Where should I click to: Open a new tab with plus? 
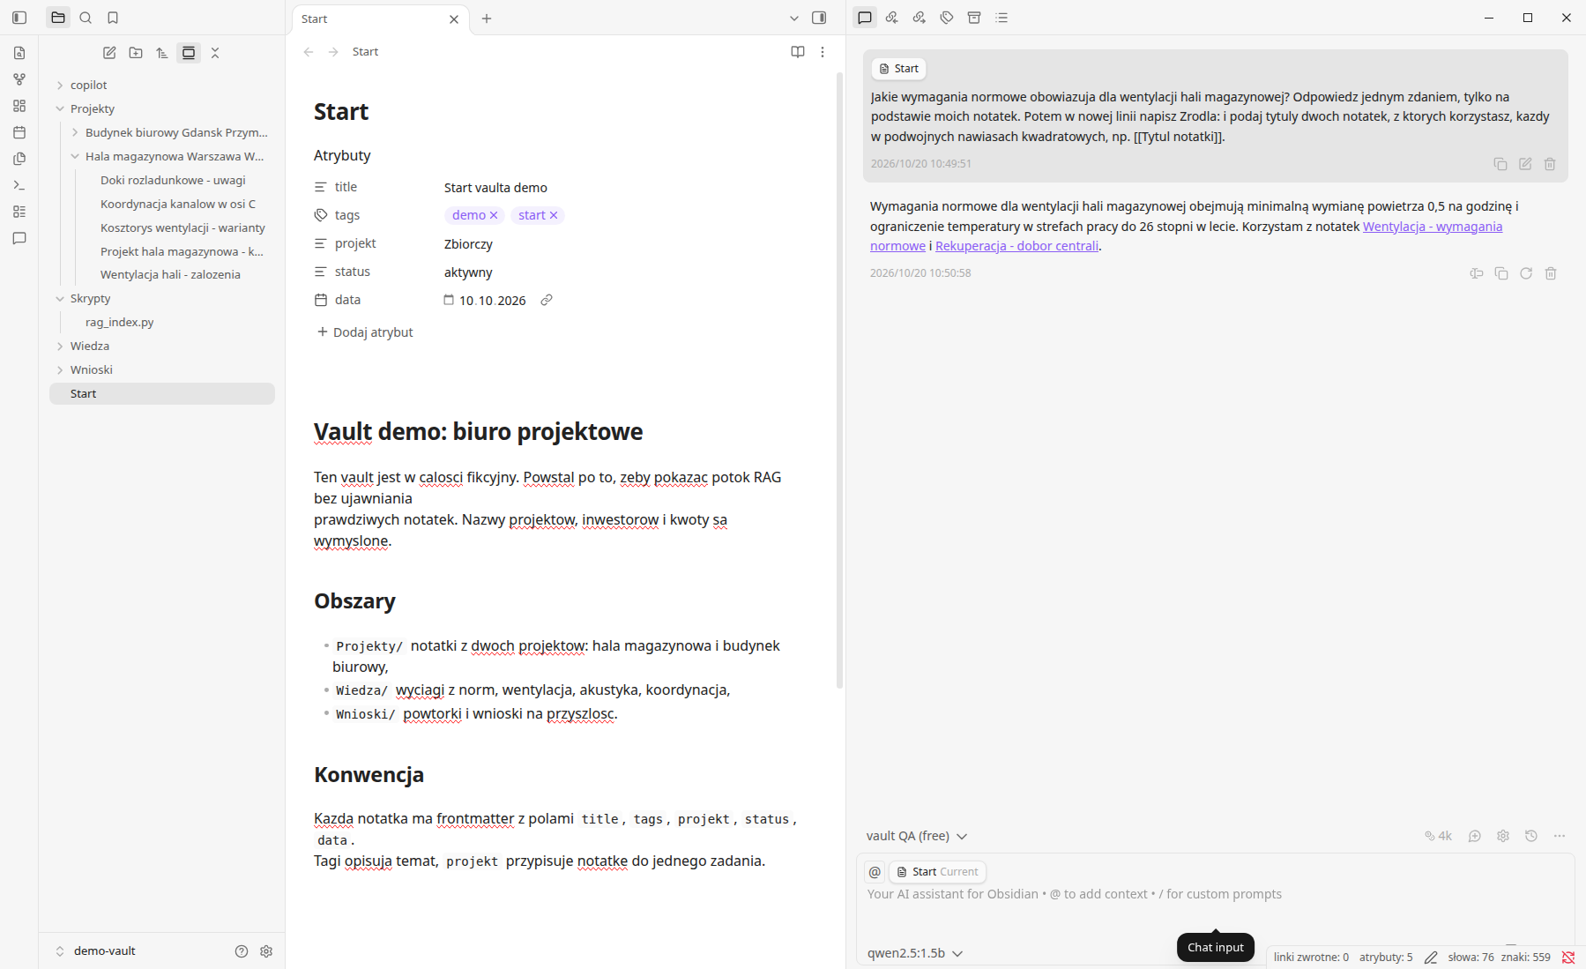(x=487, y=19)
